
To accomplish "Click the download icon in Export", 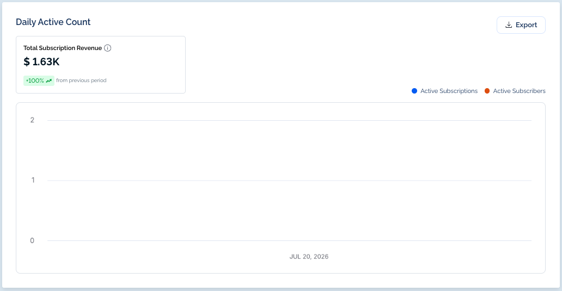I will click(x=509, y=25).
